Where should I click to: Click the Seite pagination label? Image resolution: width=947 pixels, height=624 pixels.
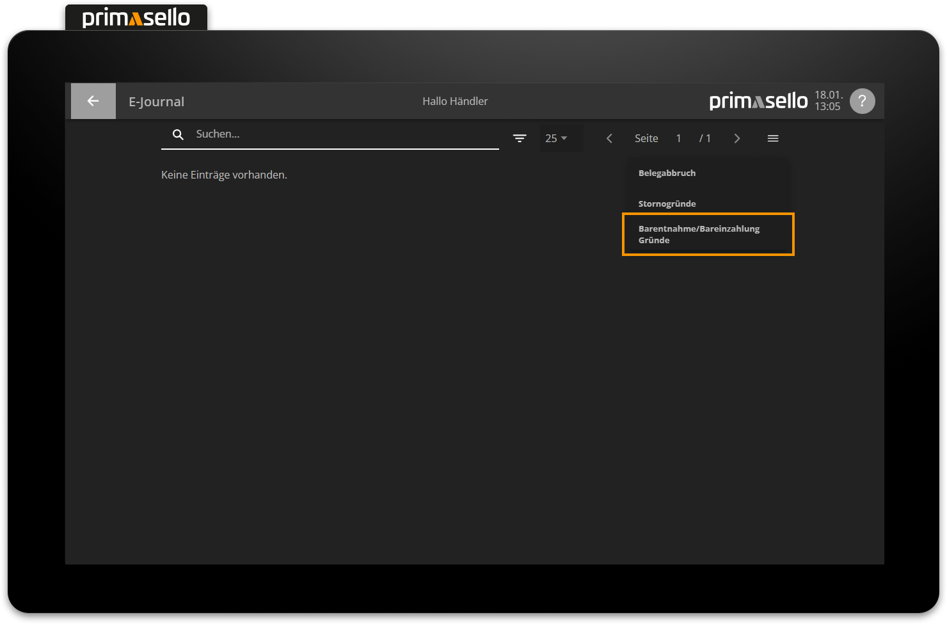[646, 138]
